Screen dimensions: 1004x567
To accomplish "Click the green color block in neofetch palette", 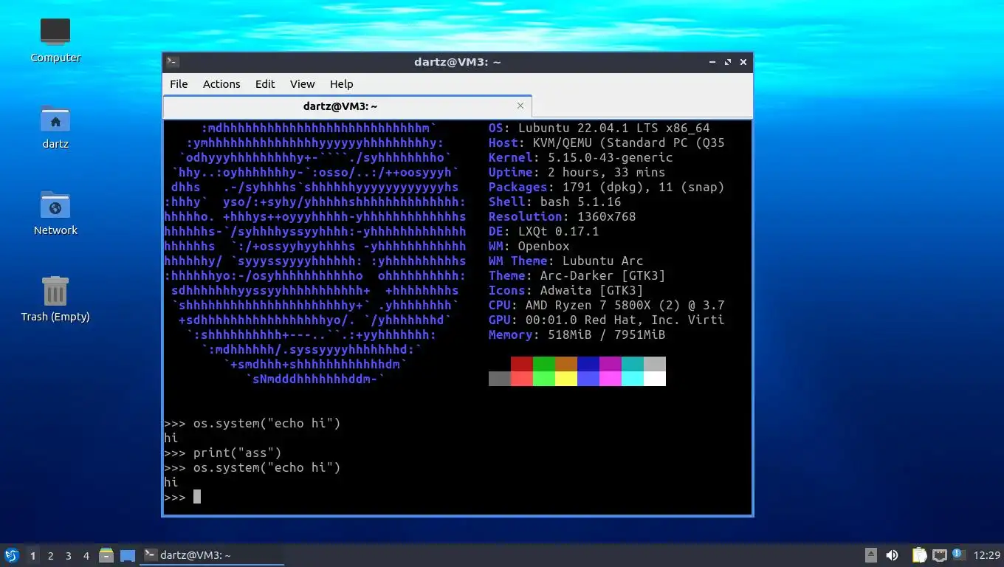I will [x=544, y=364].
